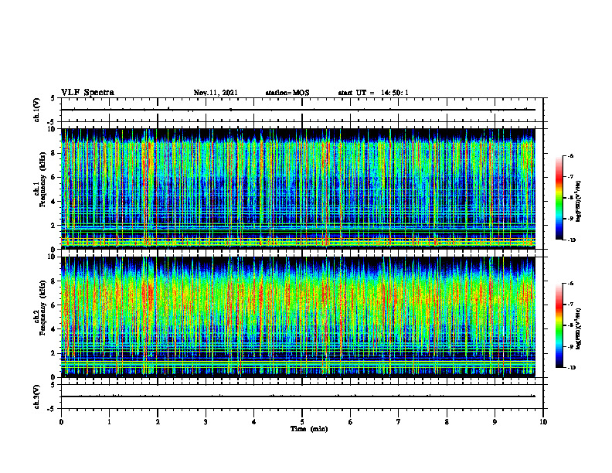Click the "5" tick on ch.1(V) axis
Image resolution: width=612 pixels, height=473 pixels.
(53, 98)
